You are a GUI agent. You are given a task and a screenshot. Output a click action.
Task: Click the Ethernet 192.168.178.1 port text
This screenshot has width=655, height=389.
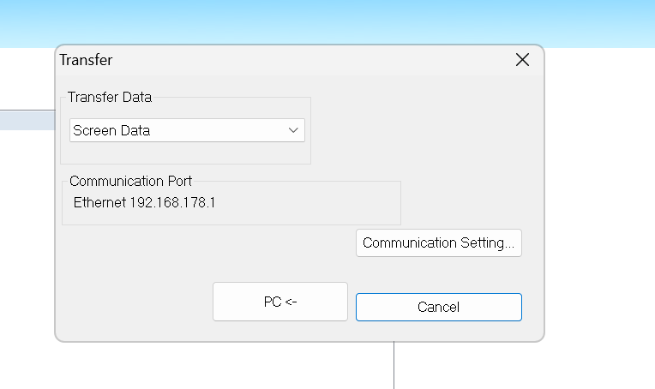tap(145, 203)
